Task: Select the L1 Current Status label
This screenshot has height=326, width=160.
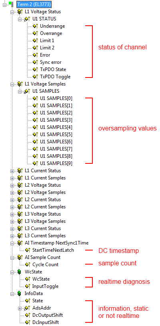Action: click(x=42, y=171)
